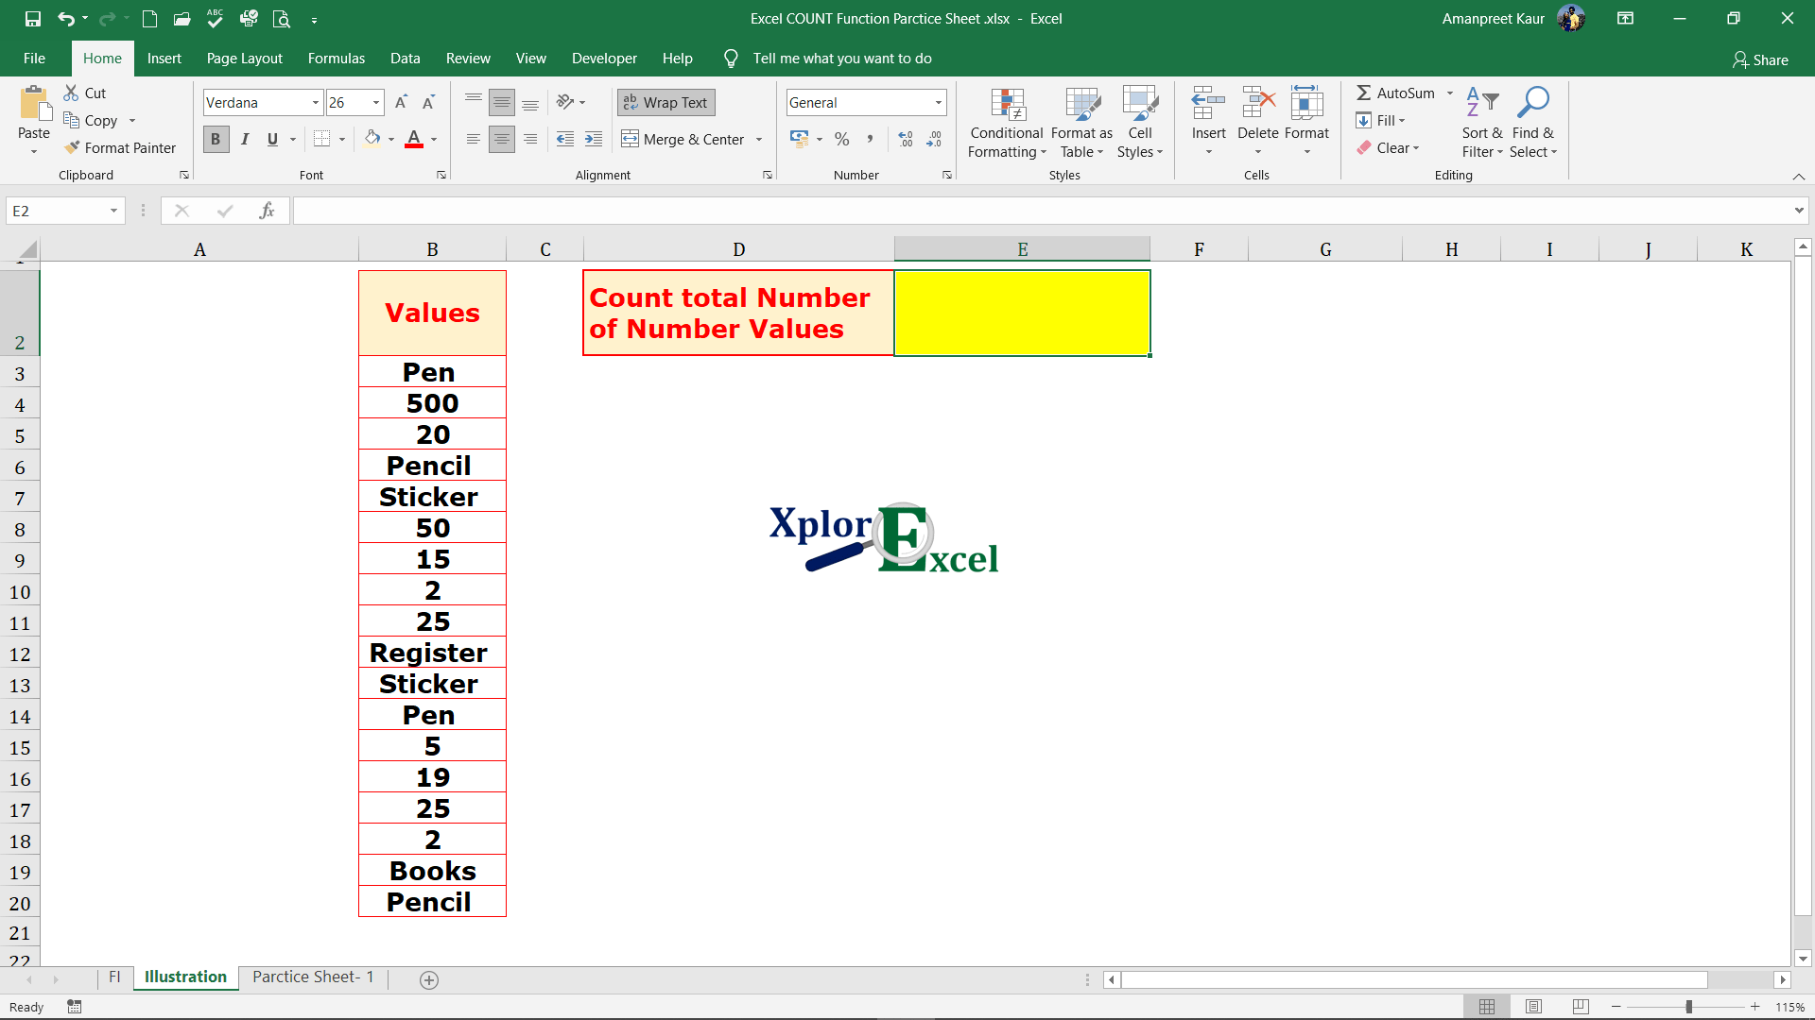1815x1020 pixels.
Task: Open the General number format dropdown
Action: (x=938, y=102)
